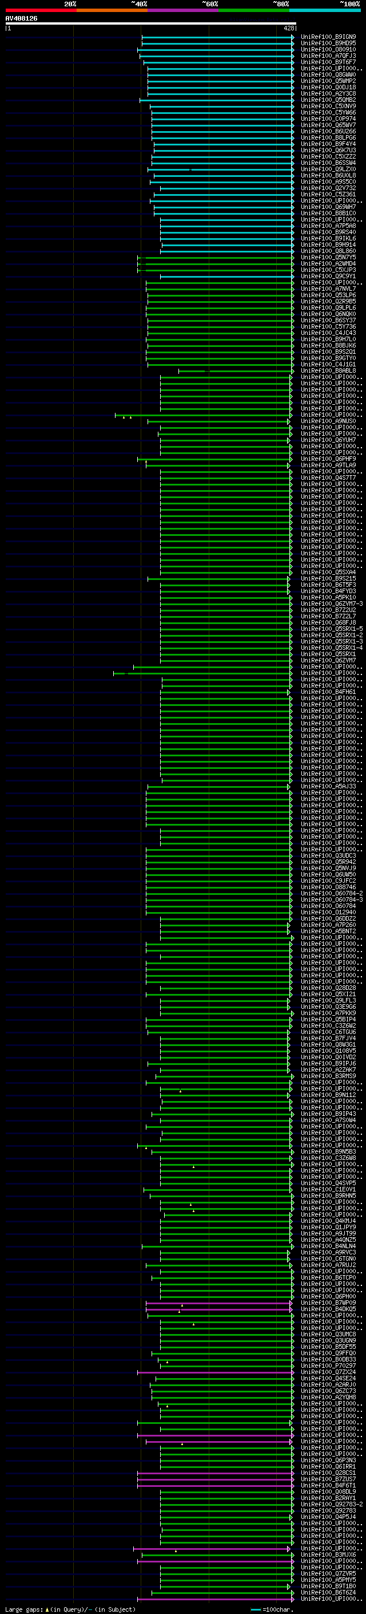This screenshot has width=366, height=1614.
Task: Click the purple ~60% identity legend bar
Action: click(x=184, y=10)
